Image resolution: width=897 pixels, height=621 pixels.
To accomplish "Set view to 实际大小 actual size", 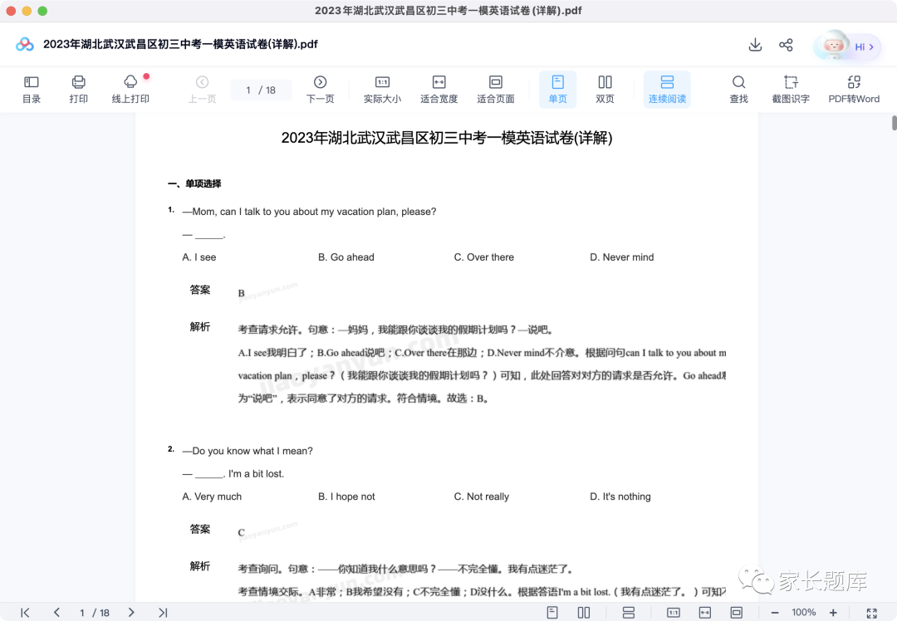I will click(x=382, y=89).
